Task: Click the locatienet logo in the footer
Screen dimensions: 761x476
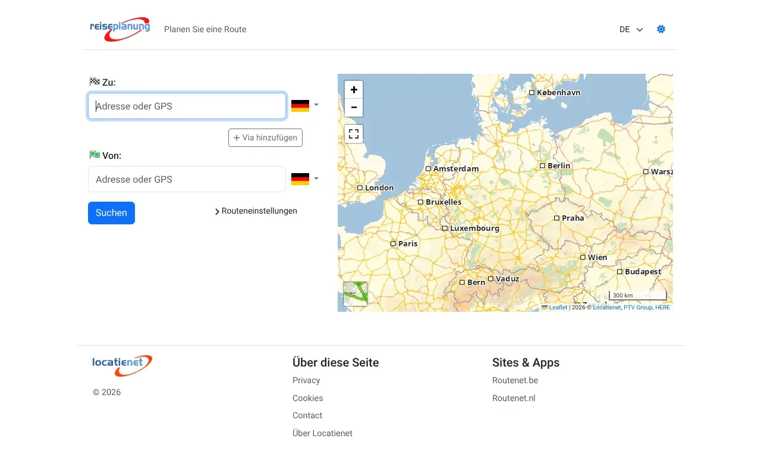Action: pos(122,365)
